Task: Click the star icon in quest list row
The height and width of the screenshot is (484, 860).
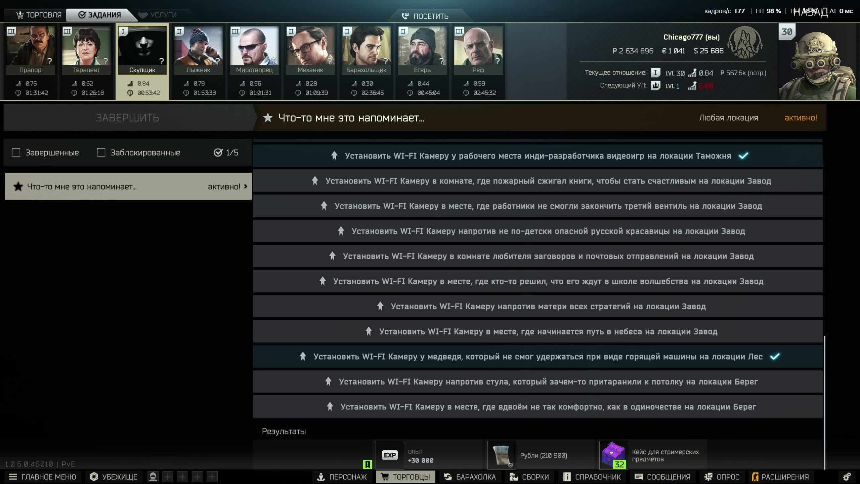Action: 18,187
